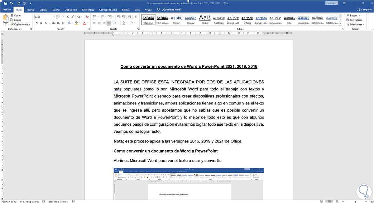Toggle subscript x₂ formatting
The image size is (374, 203).
point(59,23)
